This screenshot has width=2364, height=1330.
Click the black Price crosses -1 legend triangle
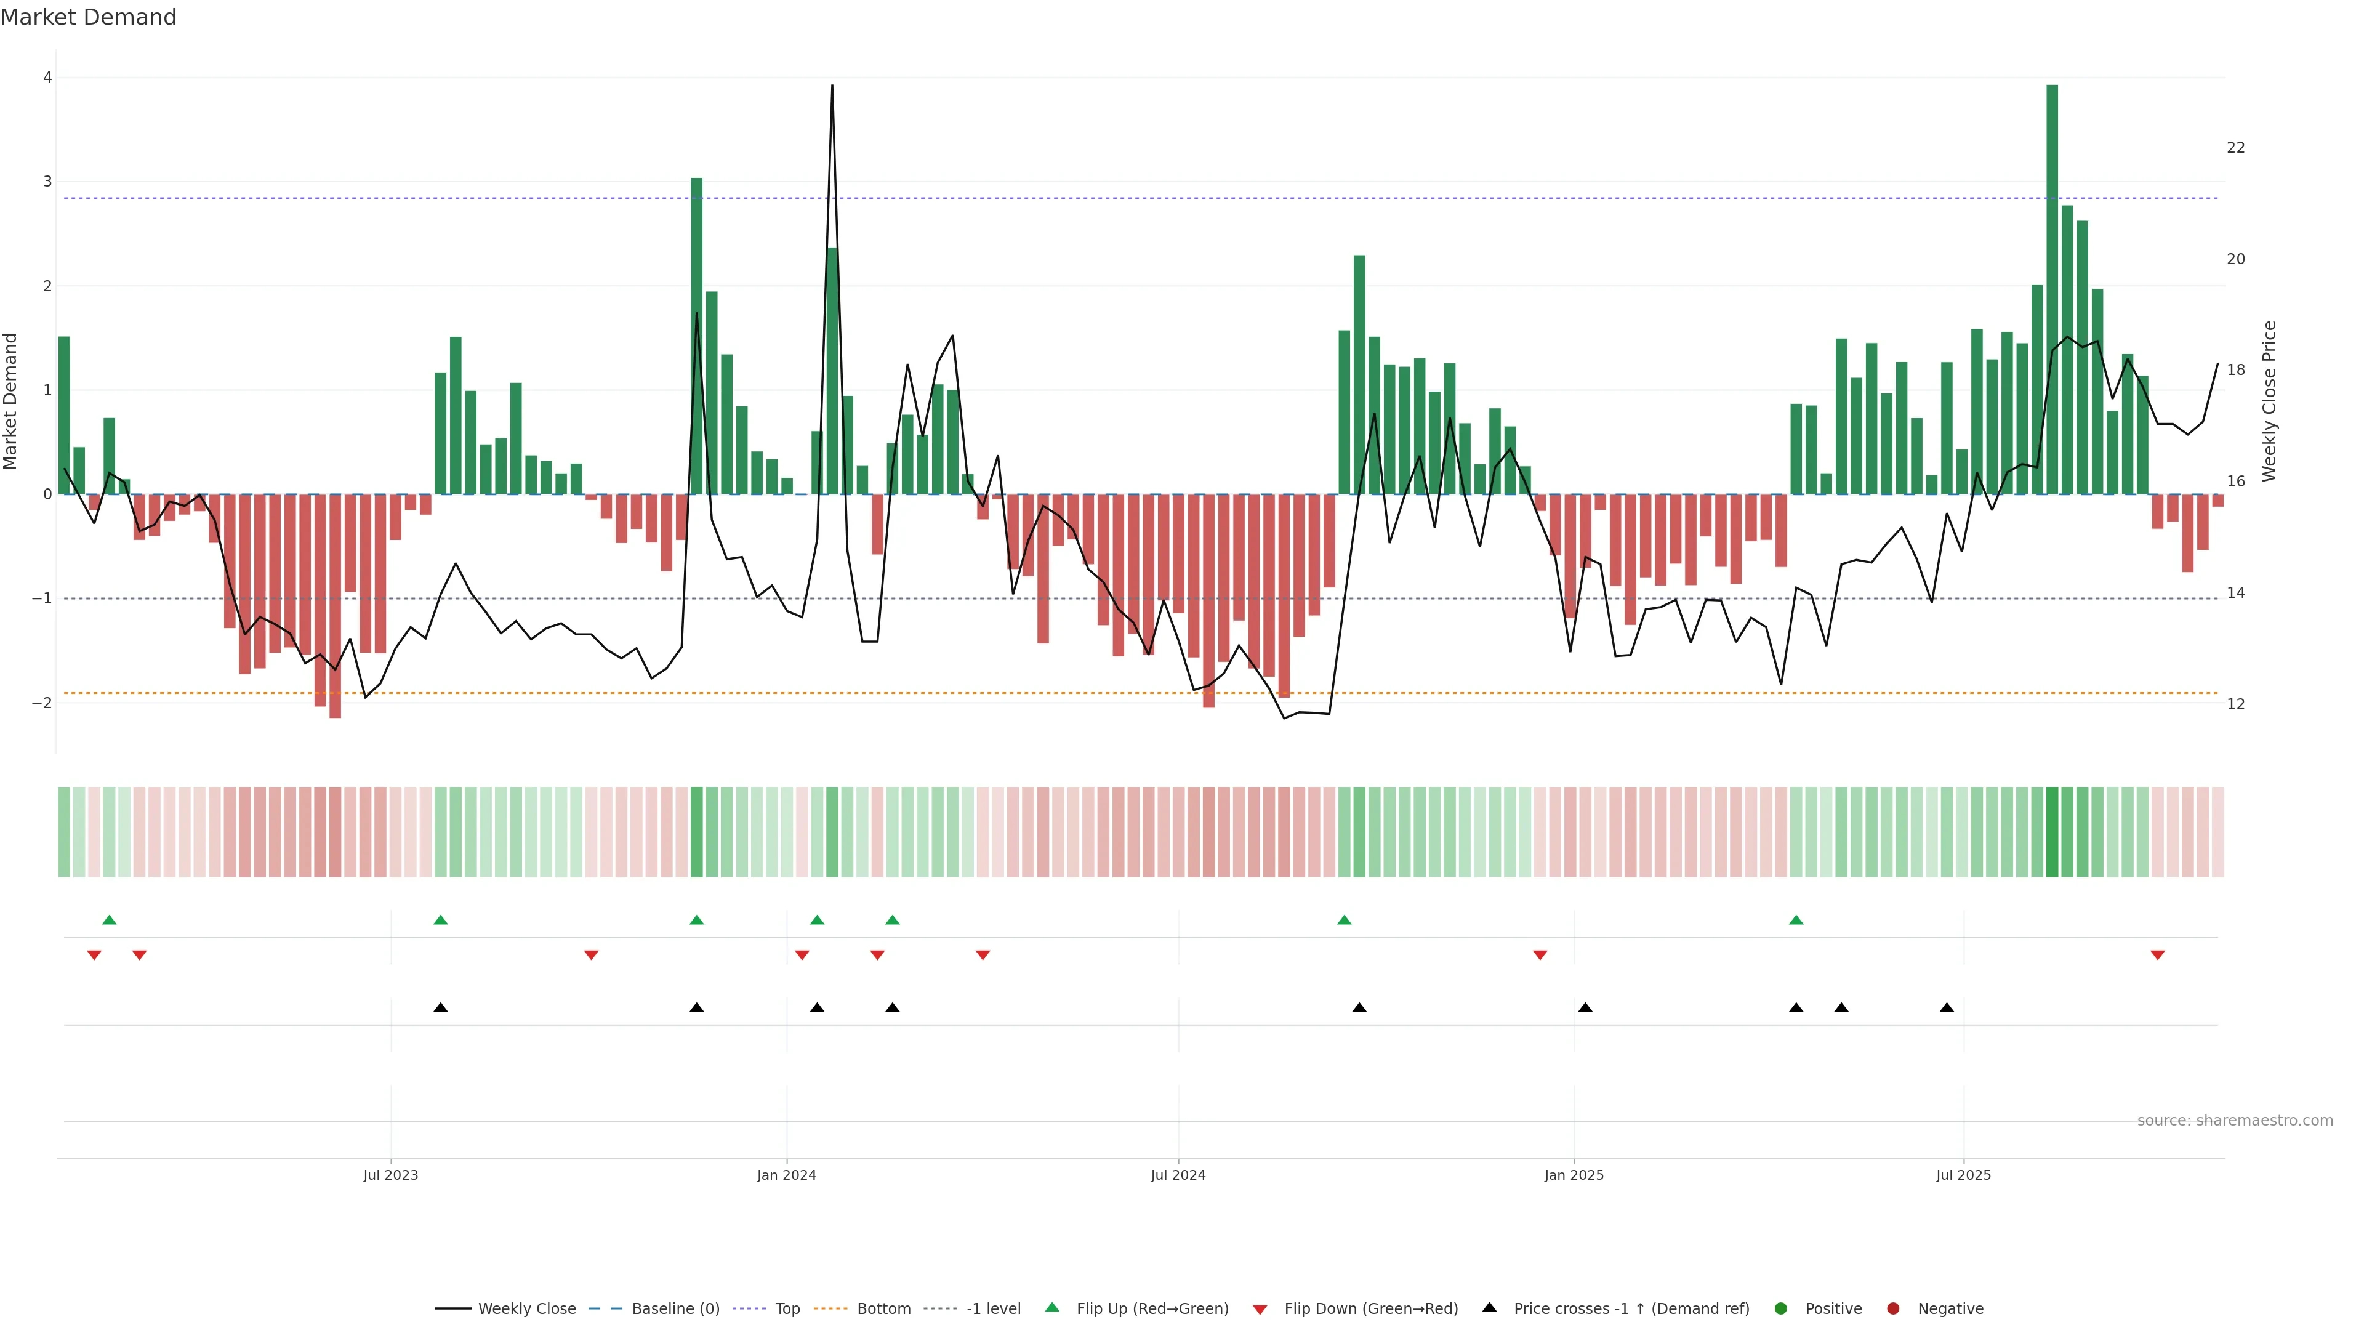coord(1489,1307)
